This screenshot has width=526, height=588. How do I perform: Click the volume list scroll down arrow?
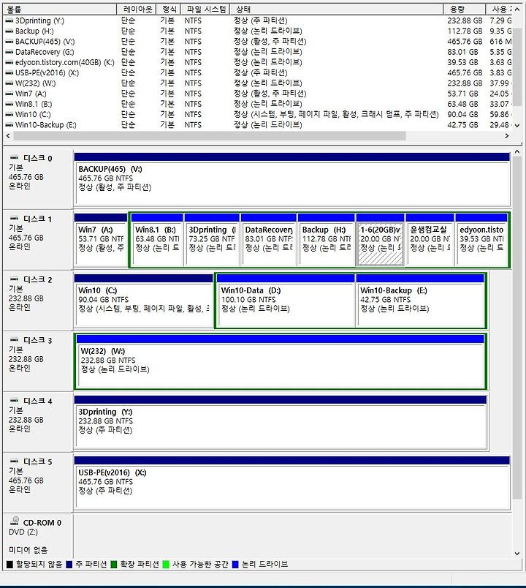coord(517,125)
